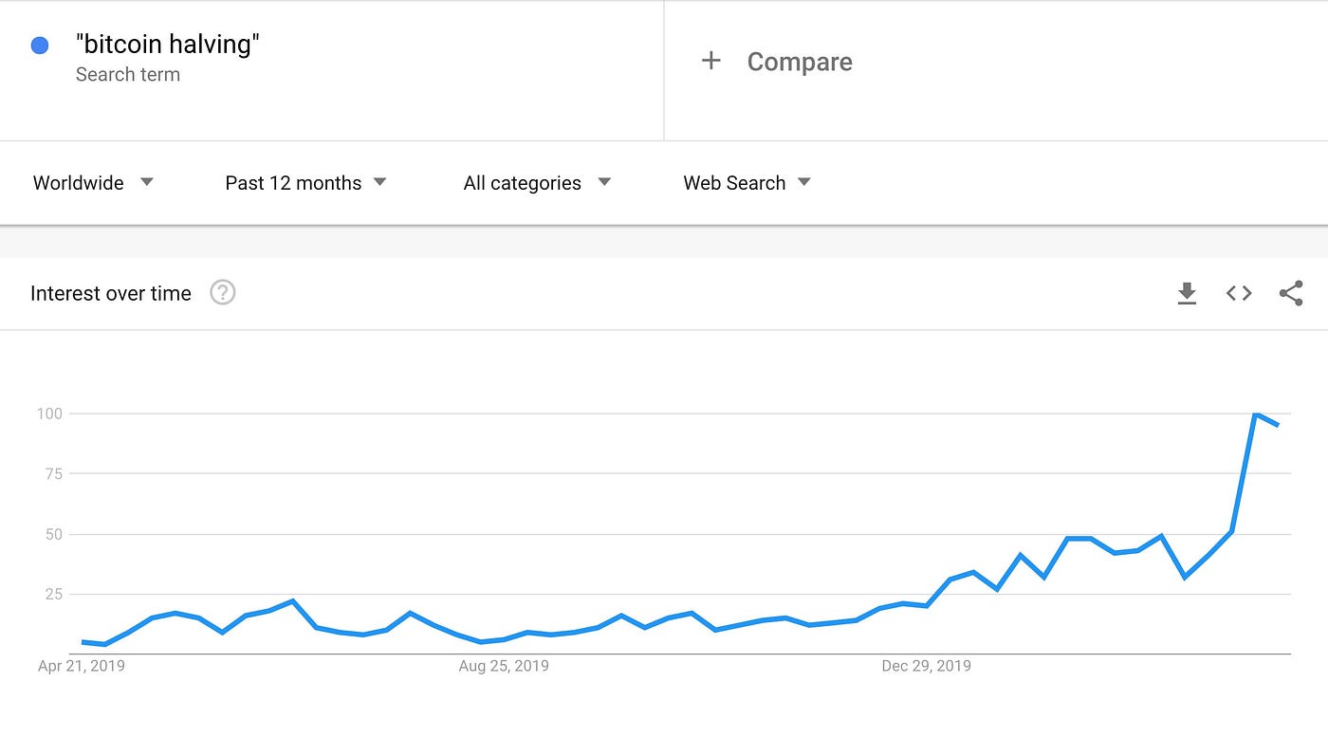
Task: Click the Apr 21, 2019 axis label
Action: pos(82,666)
